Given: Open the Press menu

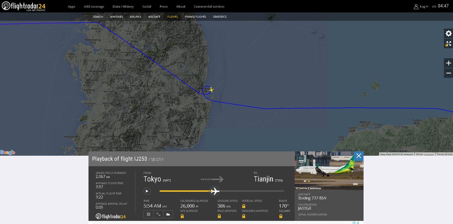Looking at the screenshot, I should click(x=163, y=6).
